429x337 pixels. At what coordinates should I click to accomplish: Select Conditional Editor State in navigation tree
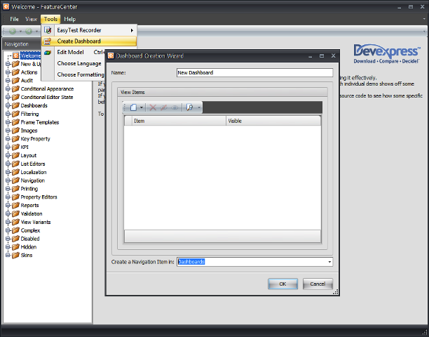47,97
